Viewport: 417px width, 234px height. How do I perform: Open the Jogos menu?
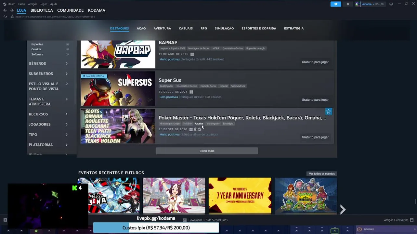44,4
